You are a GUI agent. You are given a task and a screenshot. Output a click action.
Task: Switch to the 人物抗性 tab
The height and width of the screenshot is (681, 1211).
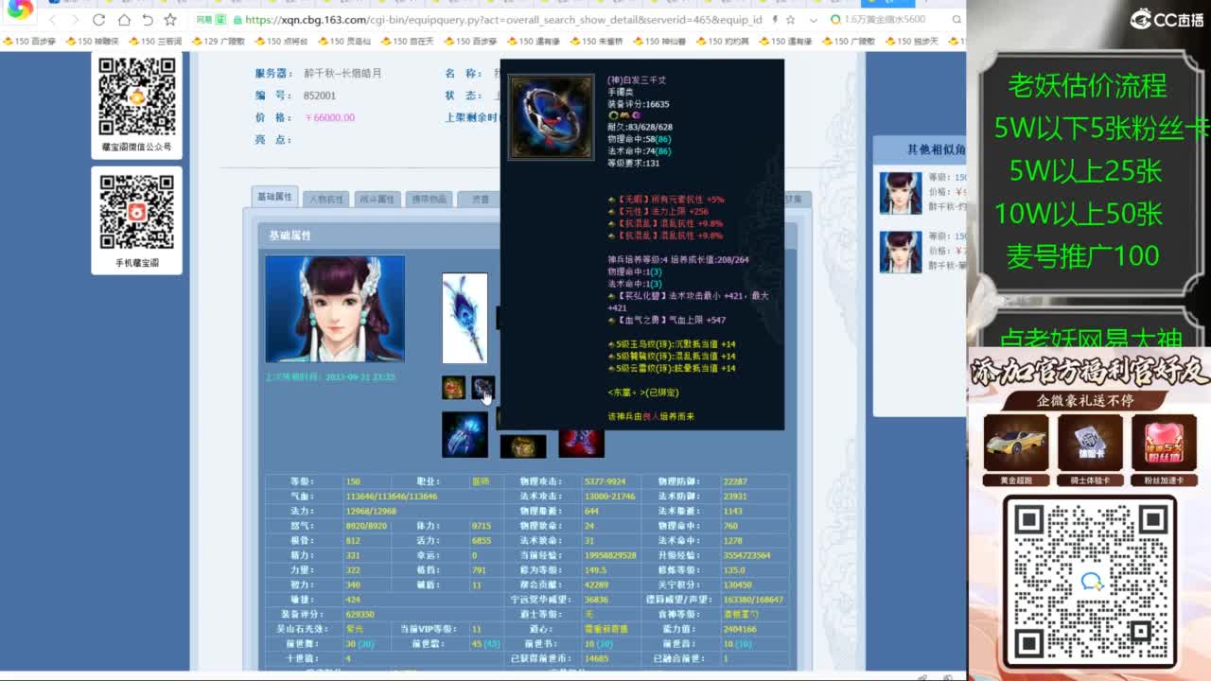[326, 199]
